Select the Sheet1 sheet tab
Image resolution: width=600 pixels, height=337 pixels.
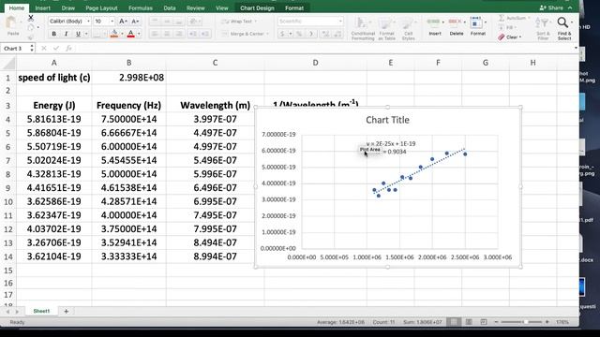click(41, 311)
